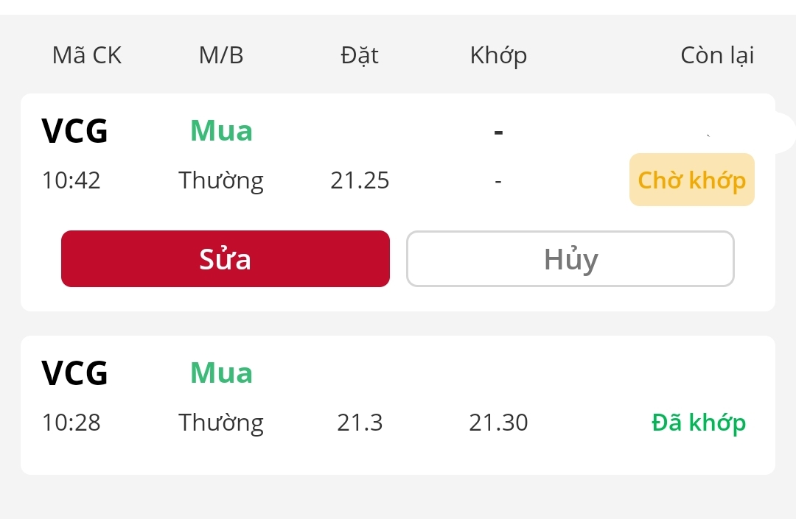Tap the 21.30 matched price

tap(498, 423)
